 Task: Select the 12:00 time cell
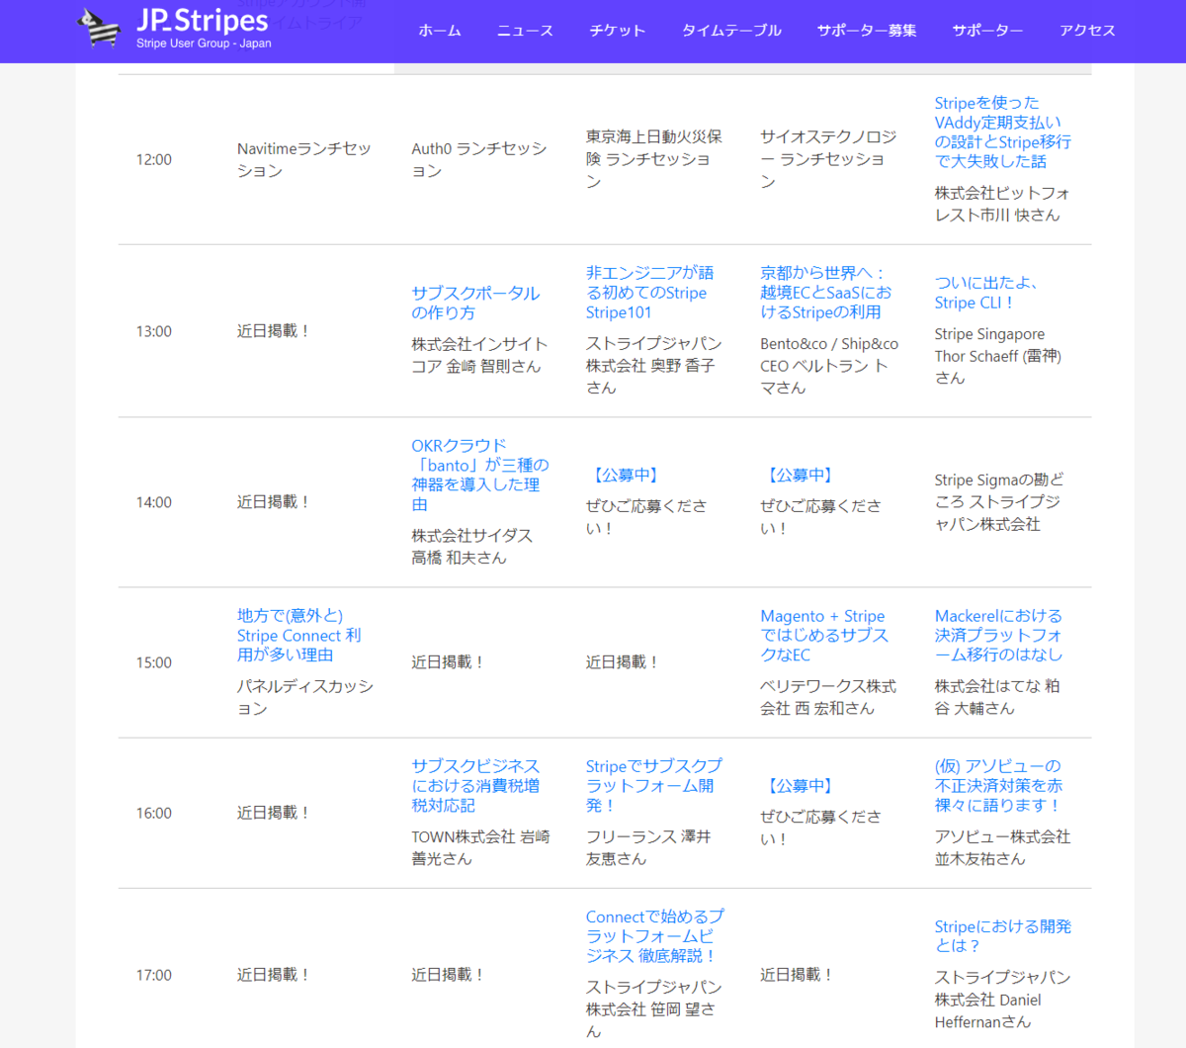click(154, 159)
